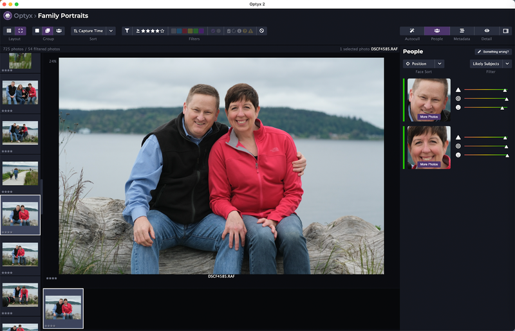Open the Metadata tab

[462, 30]
